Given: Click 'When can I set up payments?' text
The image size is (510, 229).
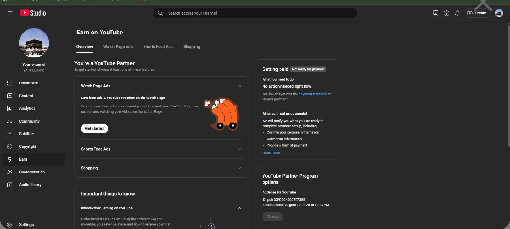Looking at the screenshot, I should tap(285, 114).
